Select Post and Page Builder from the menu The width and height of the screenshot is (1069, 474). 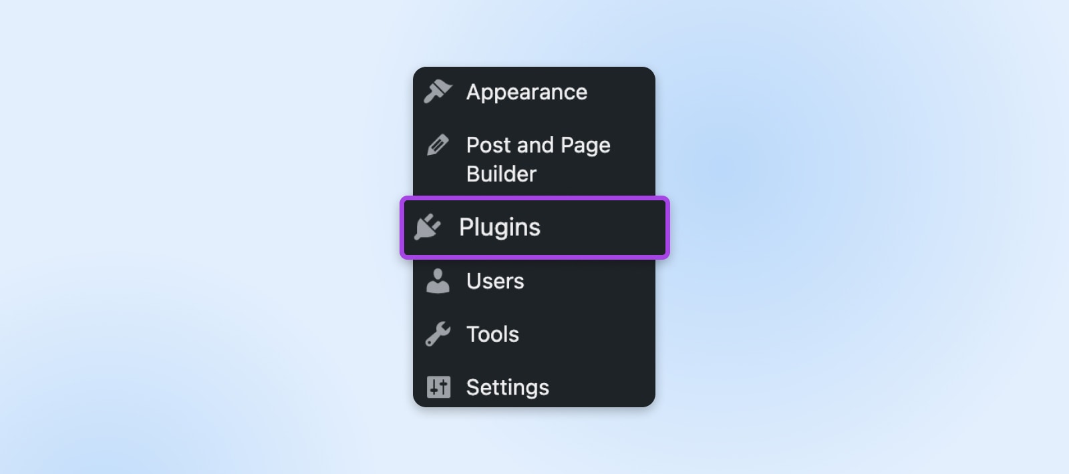(538, 159)
